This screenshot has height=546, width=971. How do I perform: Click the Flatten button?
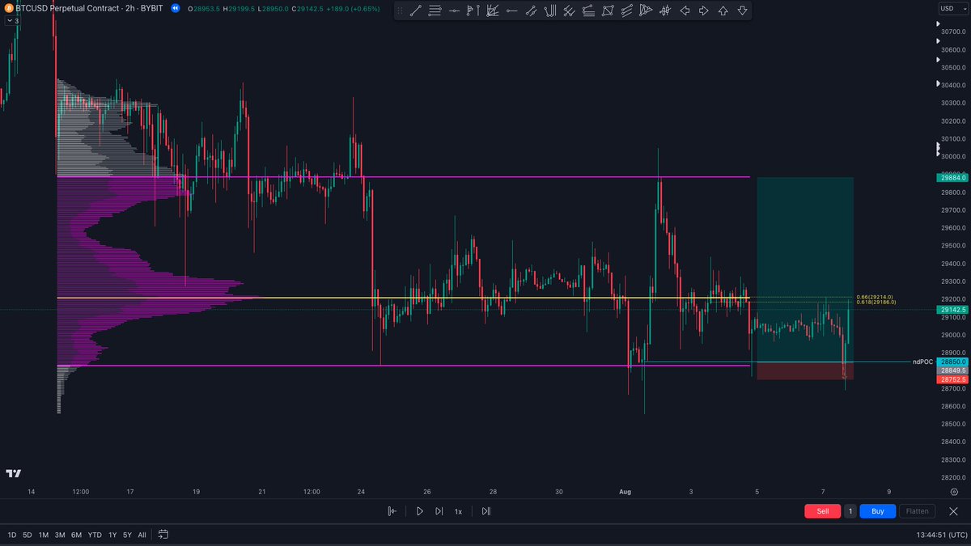tap(917, 511)
